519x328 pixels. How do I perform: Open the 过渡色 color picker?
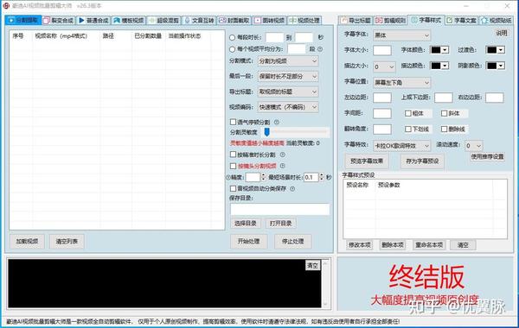point(496,50)
